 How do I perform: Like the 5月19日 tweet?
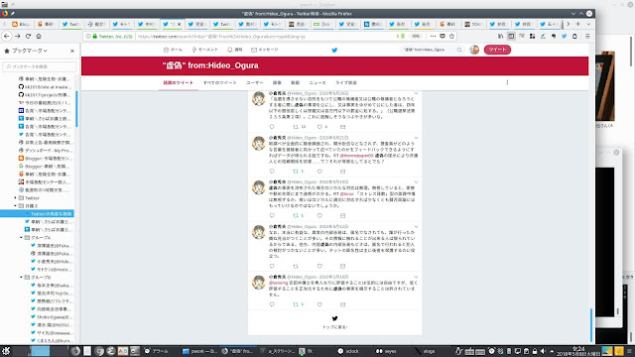click(319, 215)
